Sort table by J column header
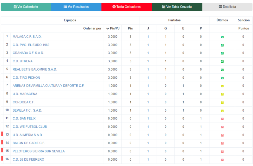Viewport: 253px width, 166px height. [x=148, y=28]
